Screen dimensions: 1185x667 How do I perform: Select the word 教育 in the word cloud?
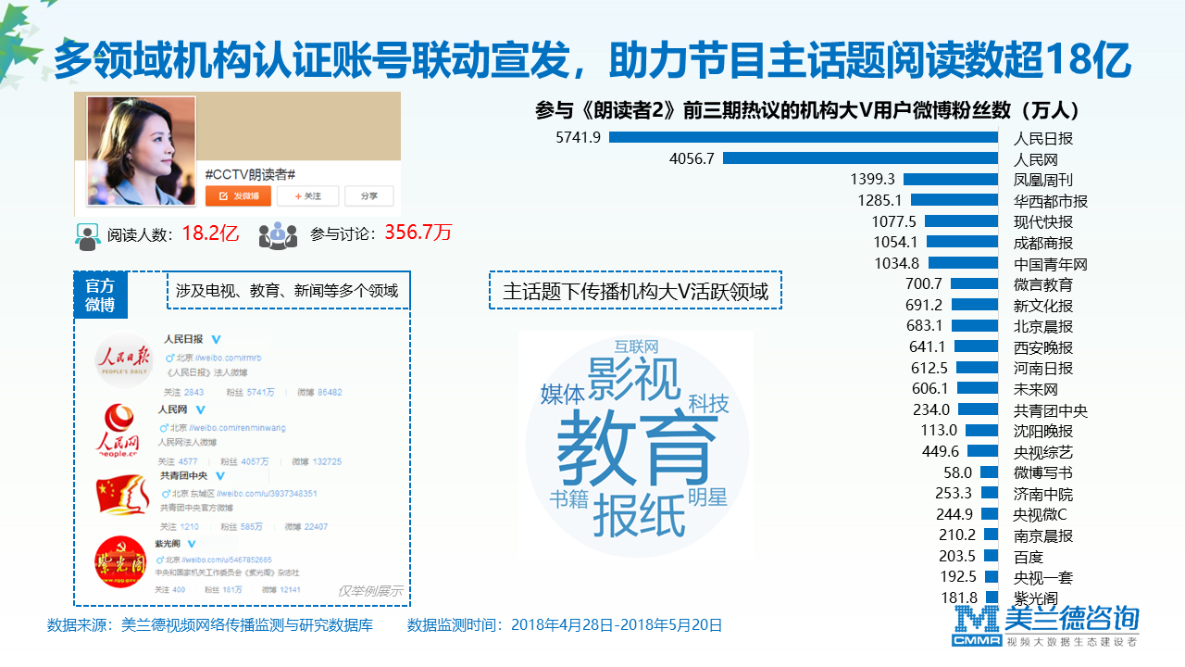tap(637, 449)
